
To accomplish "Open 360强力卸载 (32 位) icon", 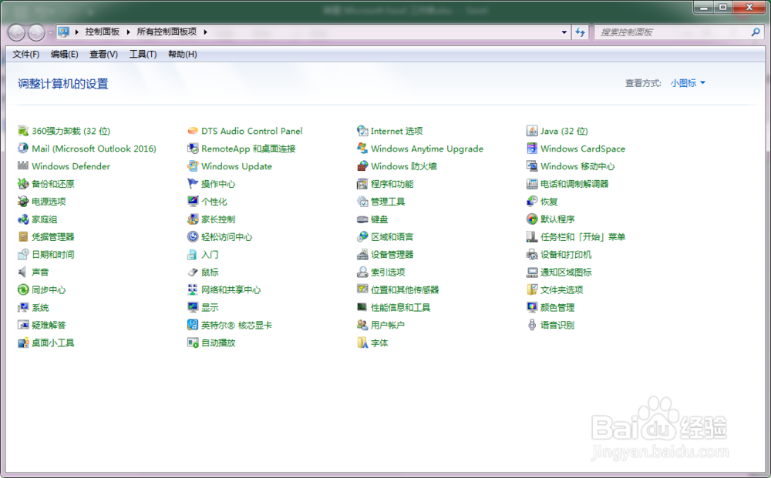I will pyautogui.click(x=23, y=131).
